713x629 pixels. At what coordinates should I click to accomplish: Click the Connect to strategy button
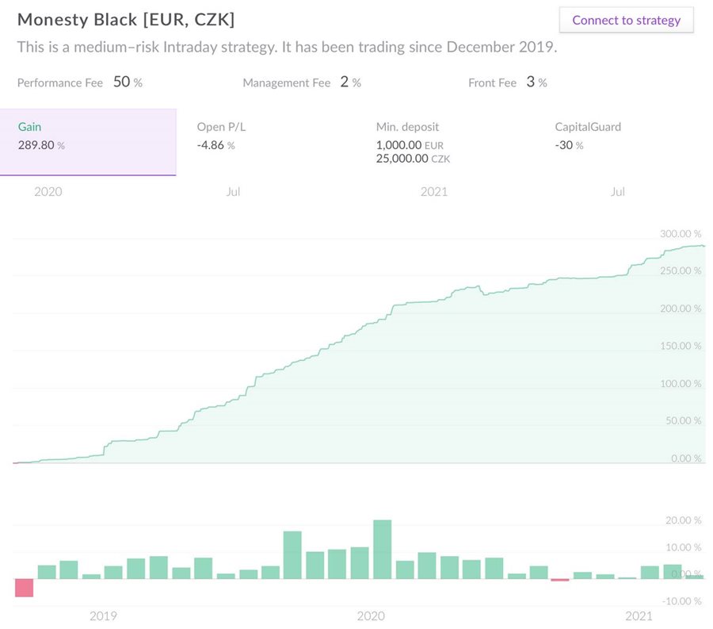(626, 20)
